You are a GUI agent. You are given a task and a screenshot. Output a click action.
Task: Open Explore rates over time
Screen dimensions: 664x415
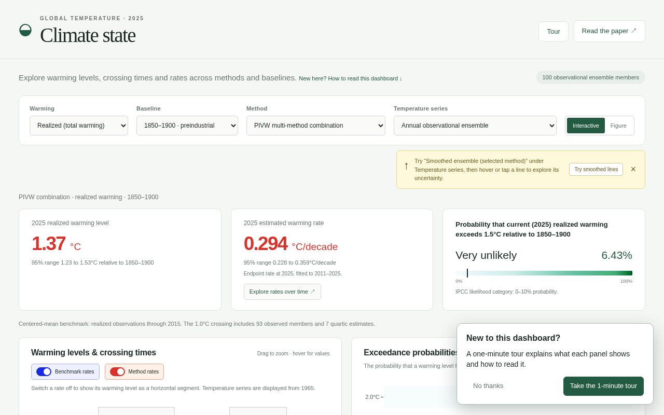(282, 292)
